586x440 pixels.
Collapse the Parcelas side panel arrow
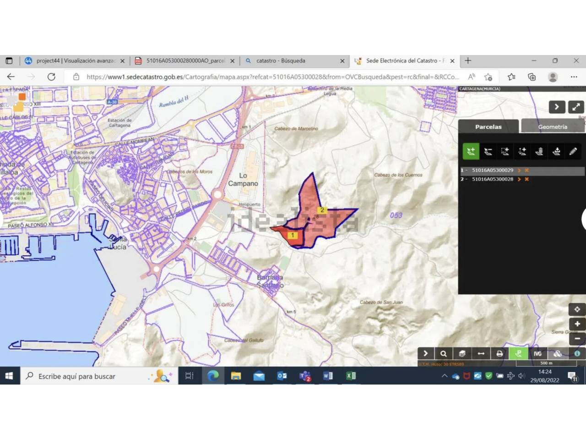(x=557, y=107)
